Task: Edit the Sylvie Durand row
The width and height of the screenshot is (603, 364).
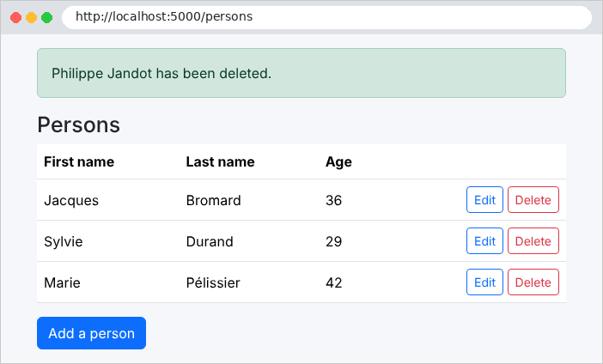Action: [x=484, y=240]
